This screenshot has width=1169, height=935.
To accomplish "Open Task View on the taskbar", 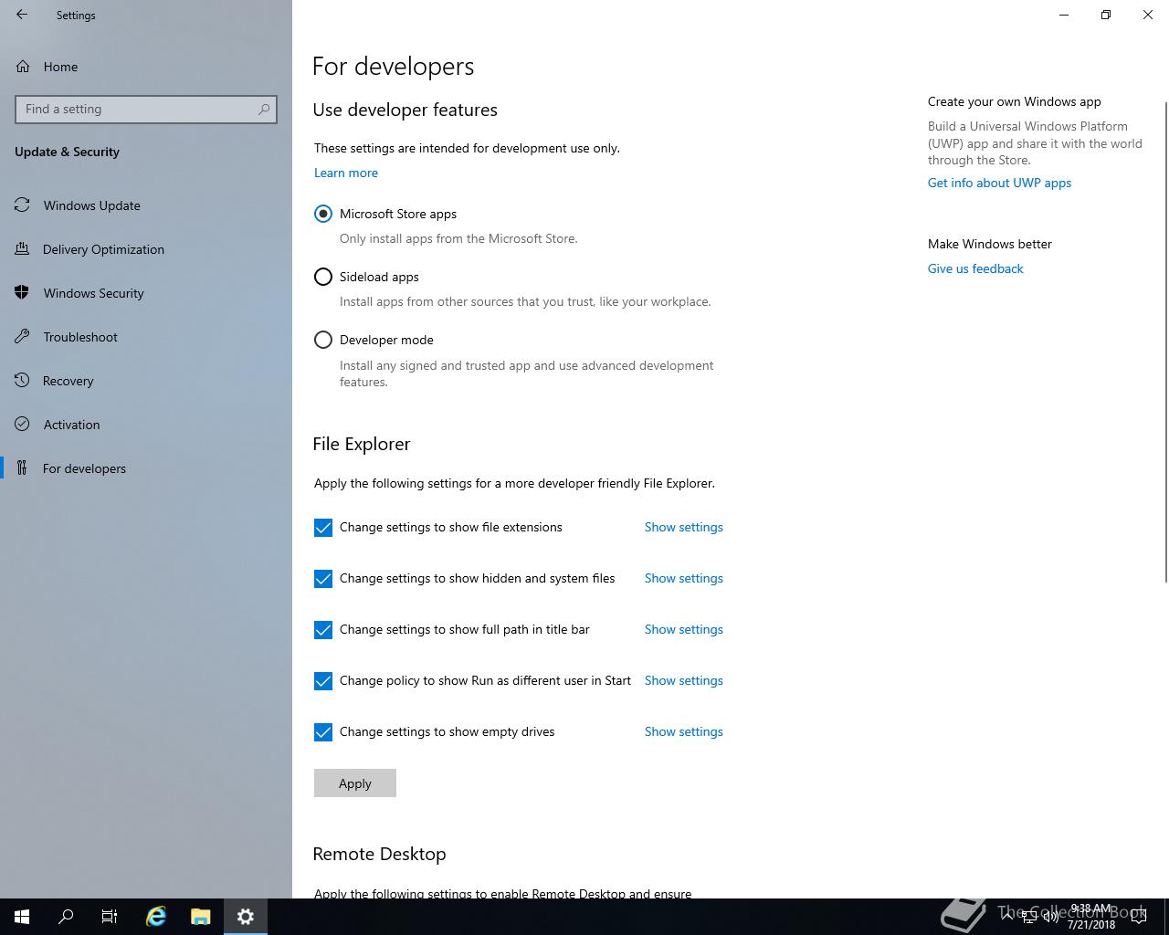I will (x=110, y=917).
